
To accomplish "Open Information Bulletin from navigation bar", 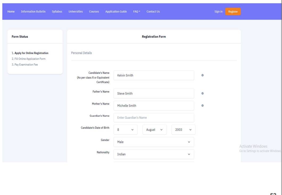I will tap(33, 11).
